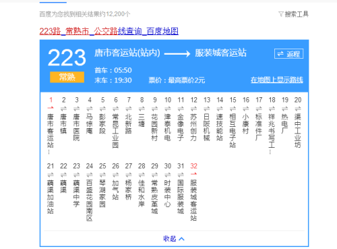Select stop 25 琴湖家园
The width and height of the screenshot is (337, 249).
click(x=102, y=193)
